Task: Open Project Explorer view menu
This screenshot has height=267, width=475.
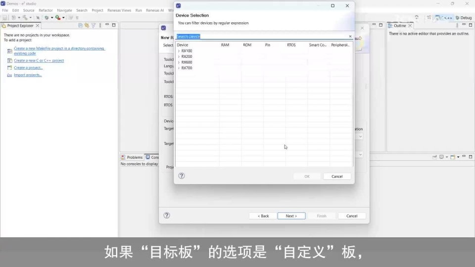Action: 100,25
